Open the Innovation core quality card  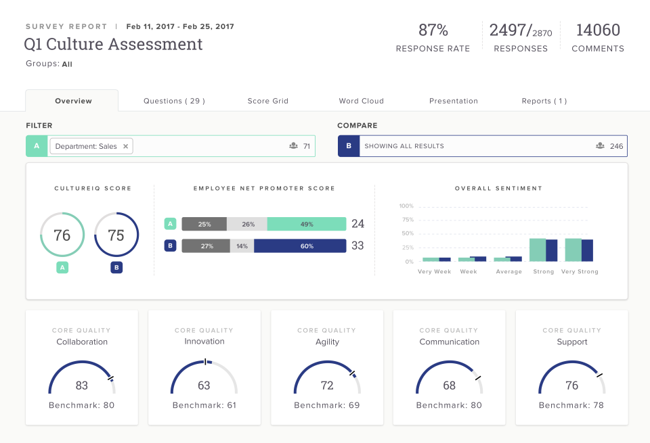[204, 367]
